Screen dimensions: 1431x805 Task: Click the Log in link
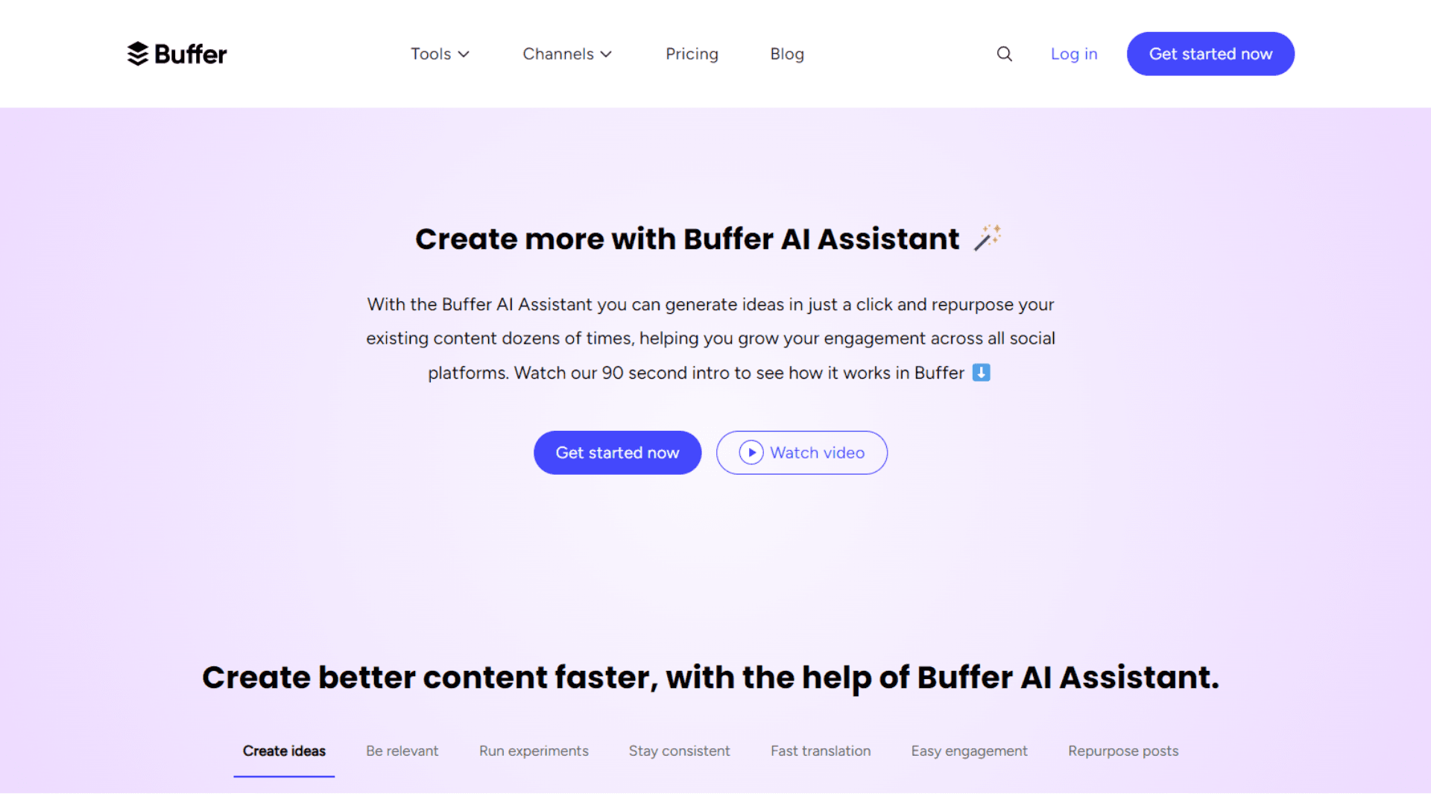[x=1074, y=54]
